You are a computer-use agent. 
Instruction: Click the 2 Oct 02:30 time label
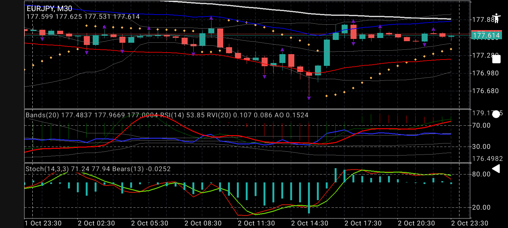pos(96,223)
